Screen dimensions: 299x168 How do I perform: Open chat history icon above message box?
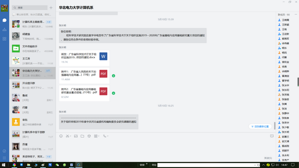pyautogui.click(x=272, y=136)
